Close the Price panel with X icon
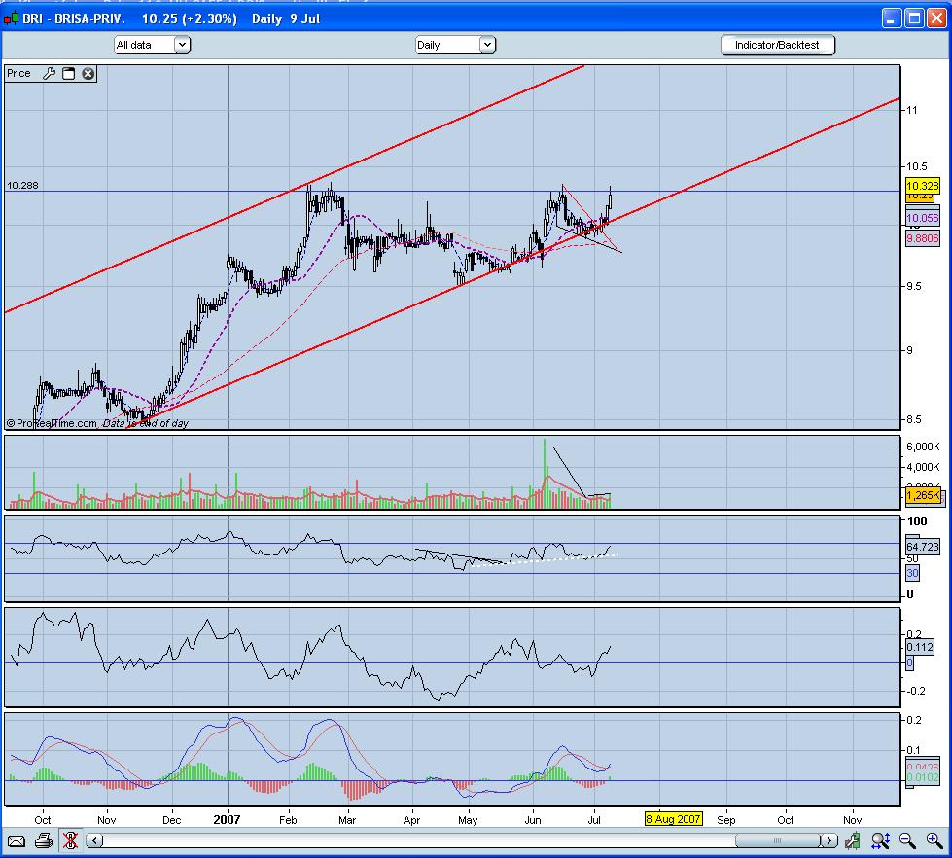 (x=88, y=74)
